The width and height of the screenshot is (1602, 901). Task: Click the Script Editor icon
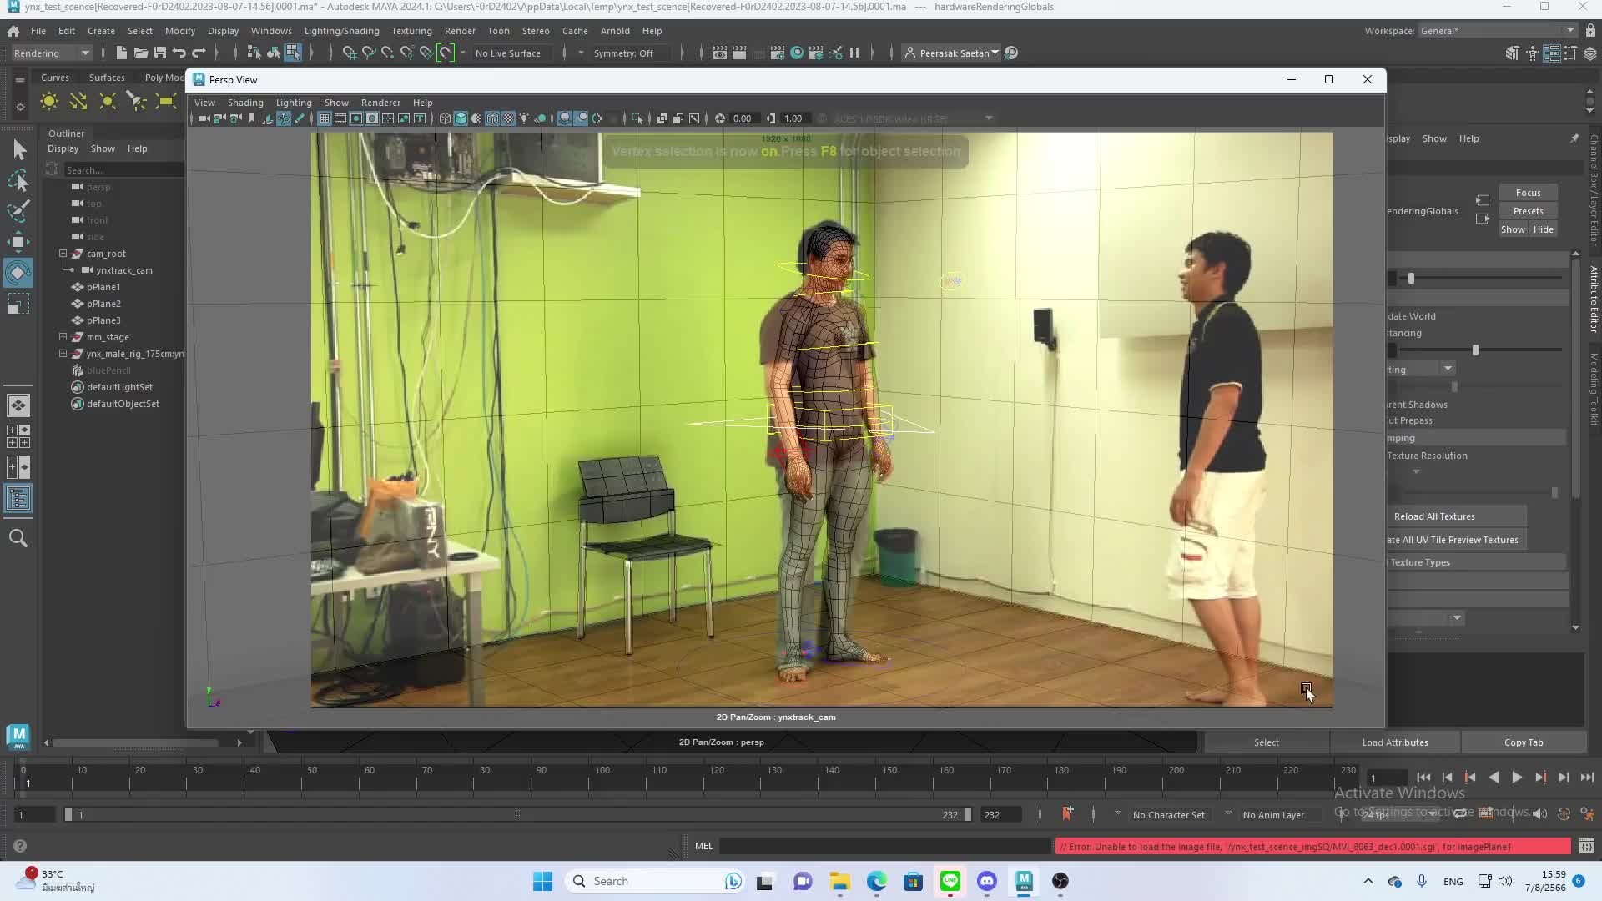pyautogui.click(x=1586, y=846)
